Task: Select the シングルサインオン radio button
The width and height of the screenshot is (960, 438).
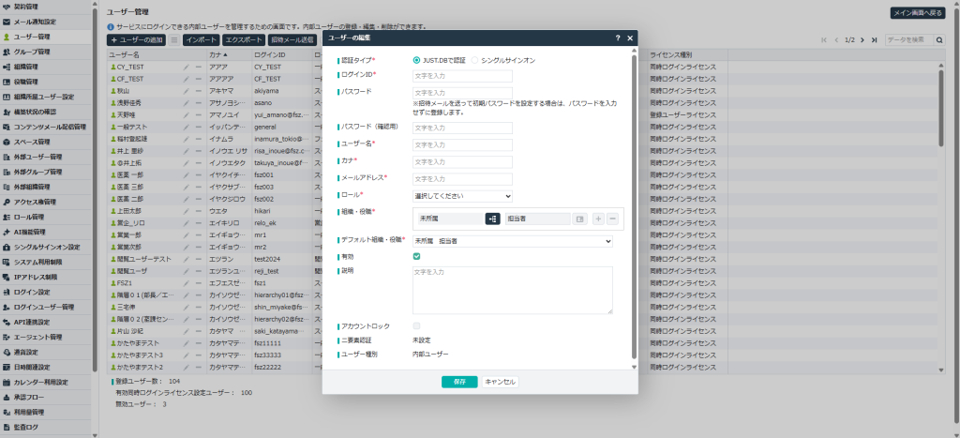Action: click(x=474, y=60)
